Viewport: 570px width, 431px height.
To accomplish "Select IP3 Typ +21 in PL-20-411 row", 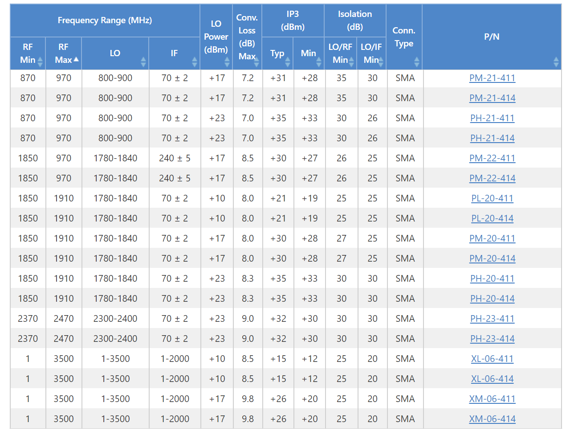I will coord(278,198).
